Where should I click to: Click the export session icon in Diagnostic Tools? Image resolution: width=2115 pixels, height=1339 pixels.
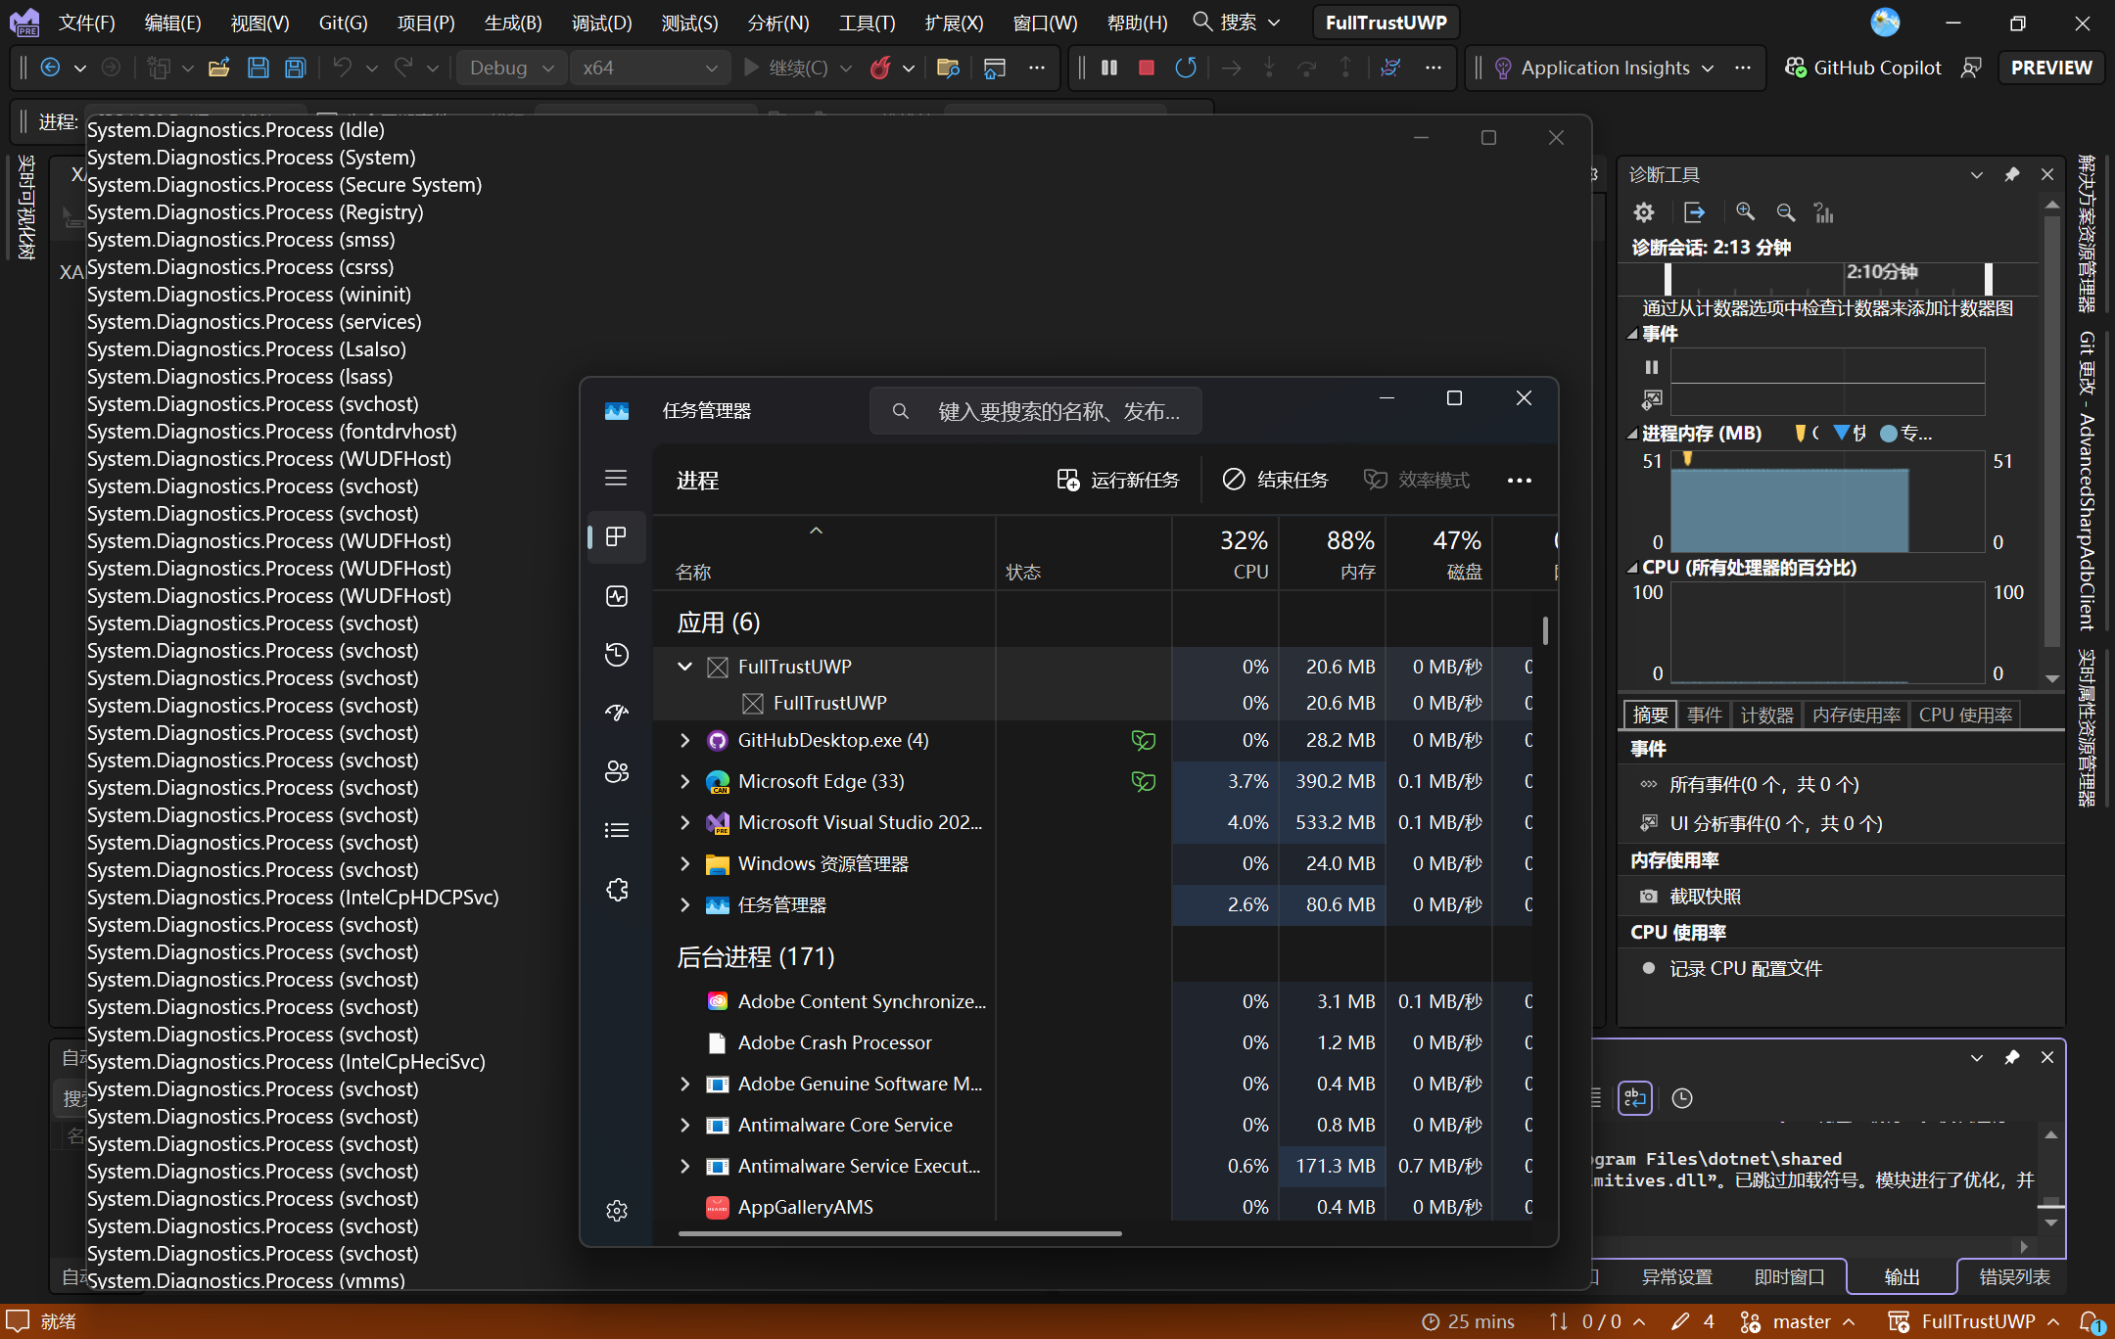[x=1694, y=212]
